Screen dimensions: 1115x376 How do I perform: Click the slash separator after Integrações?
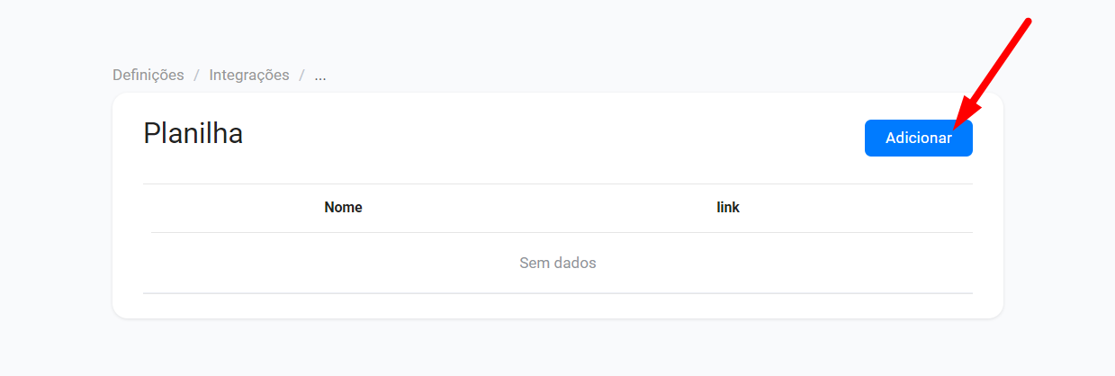tap(302, 76)
